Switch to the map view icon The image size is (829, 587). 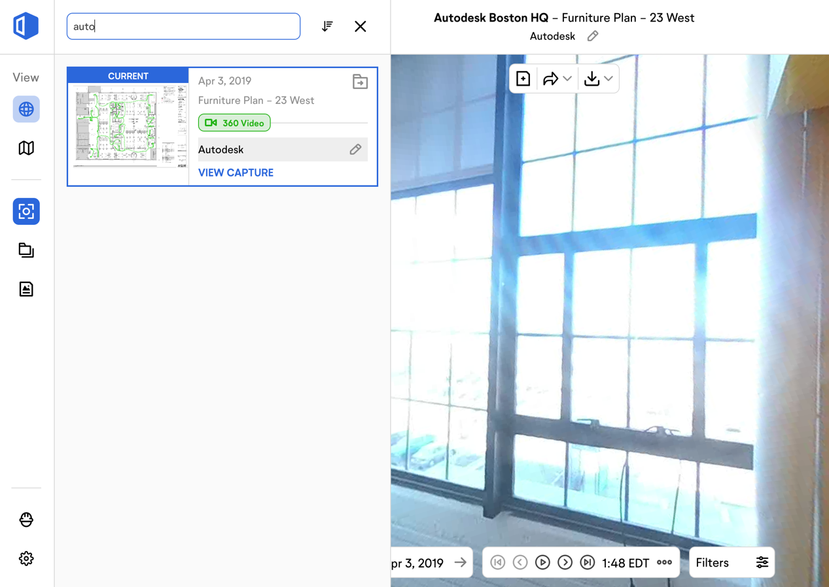point(26,148)
